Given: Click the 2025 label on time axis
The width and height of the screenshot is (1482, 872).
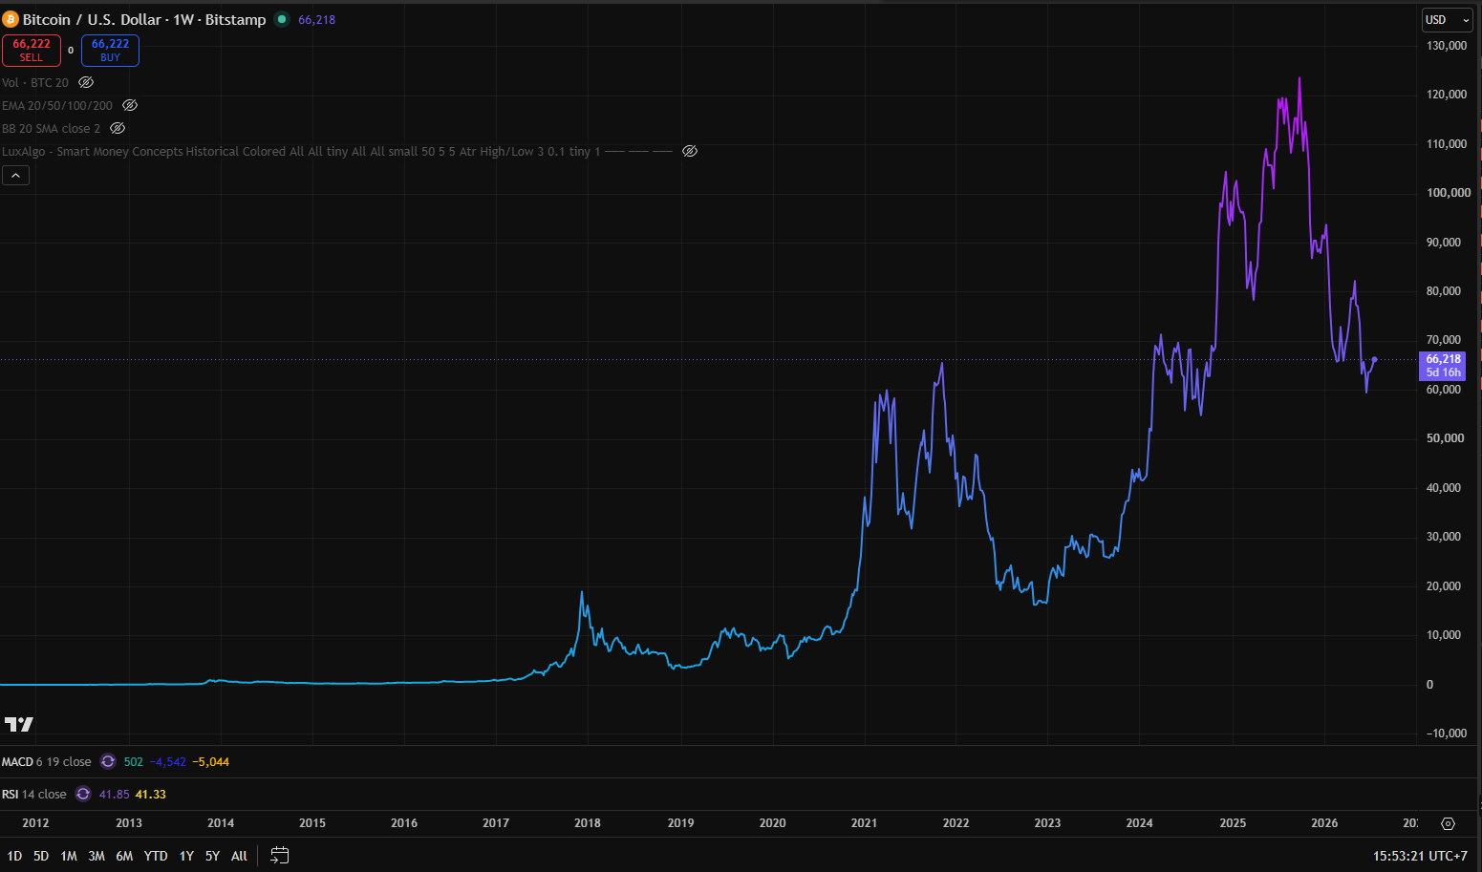Looking at the screenshot, I should click(1233, 822).
